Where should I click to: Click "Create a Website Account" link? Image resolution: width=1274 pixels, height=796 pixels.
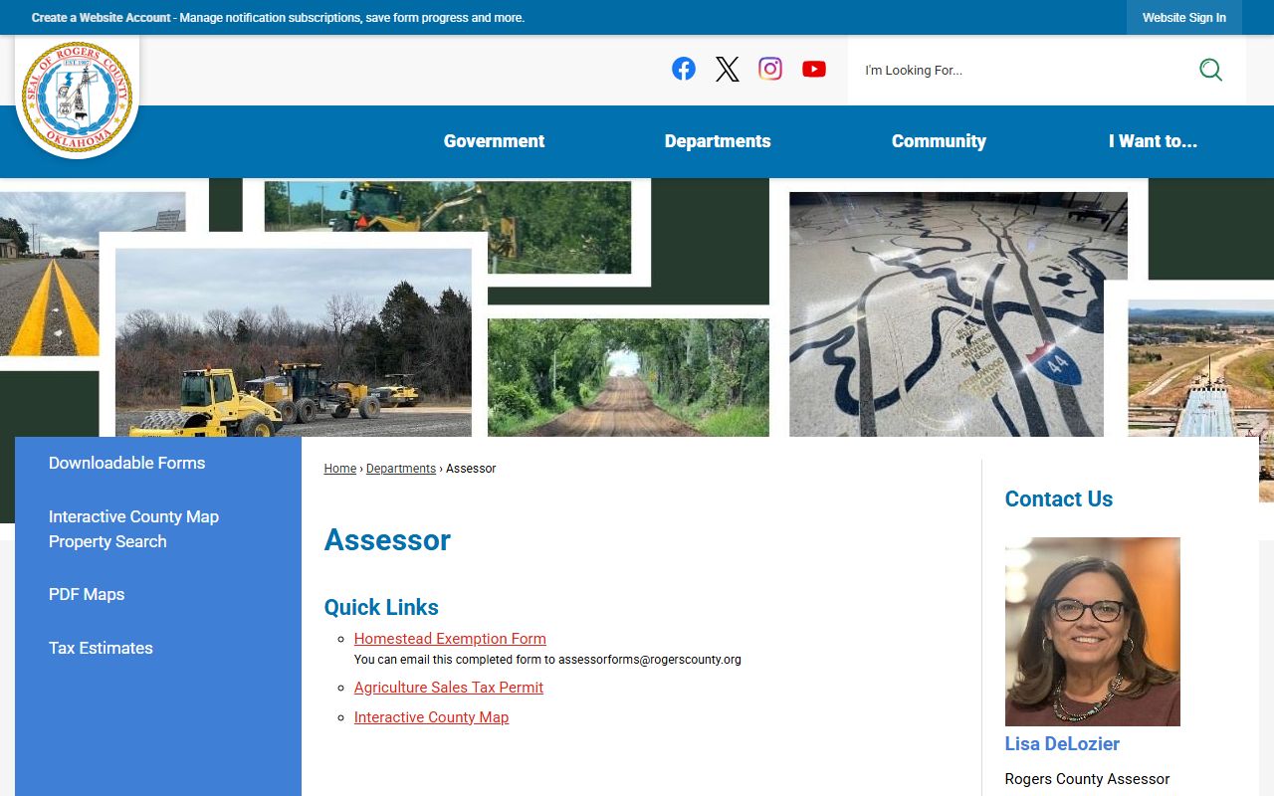pyautogui.click(x=101, y=18)
